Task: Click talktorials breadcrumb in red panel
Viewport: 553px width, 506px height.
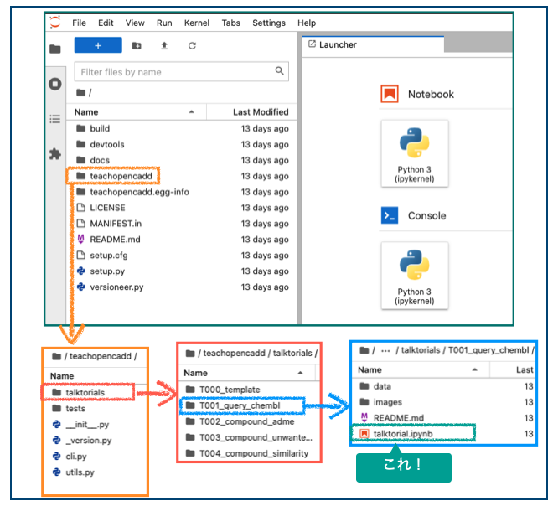Action: pyautogui.click(x=292, y=353)
